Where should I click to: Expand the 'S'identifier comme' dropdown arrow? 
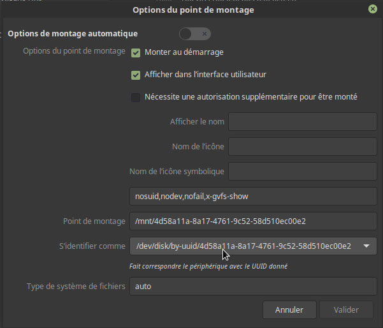click(366, 246)
